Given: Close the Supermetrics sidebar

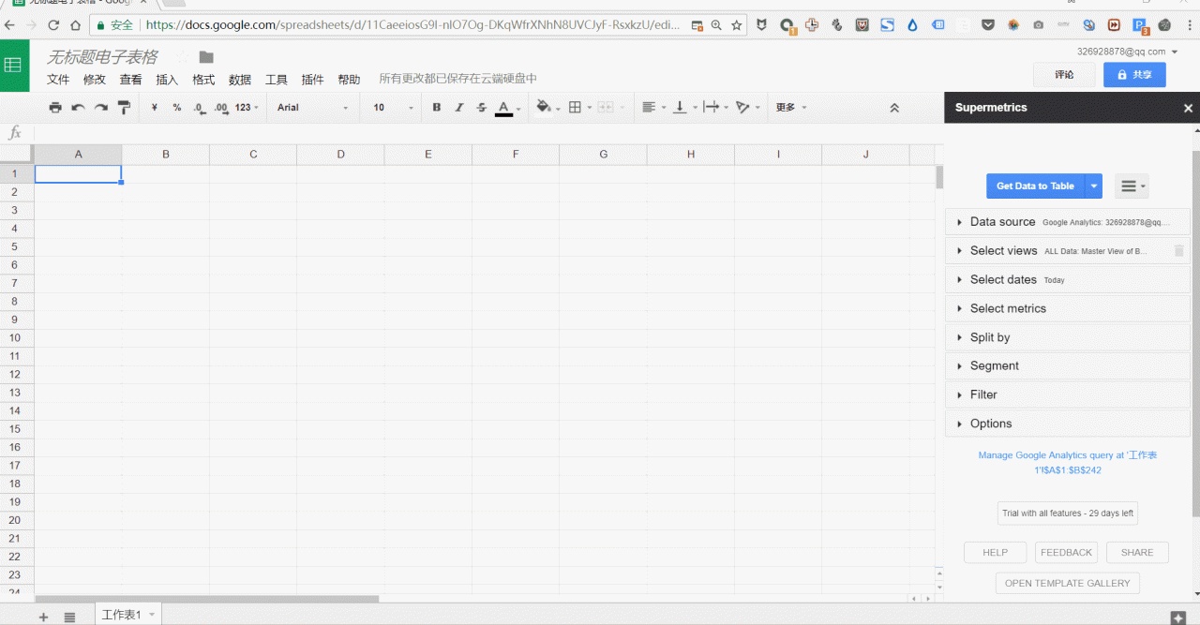Looking at the screenshot, I should tap(1188, 109).
